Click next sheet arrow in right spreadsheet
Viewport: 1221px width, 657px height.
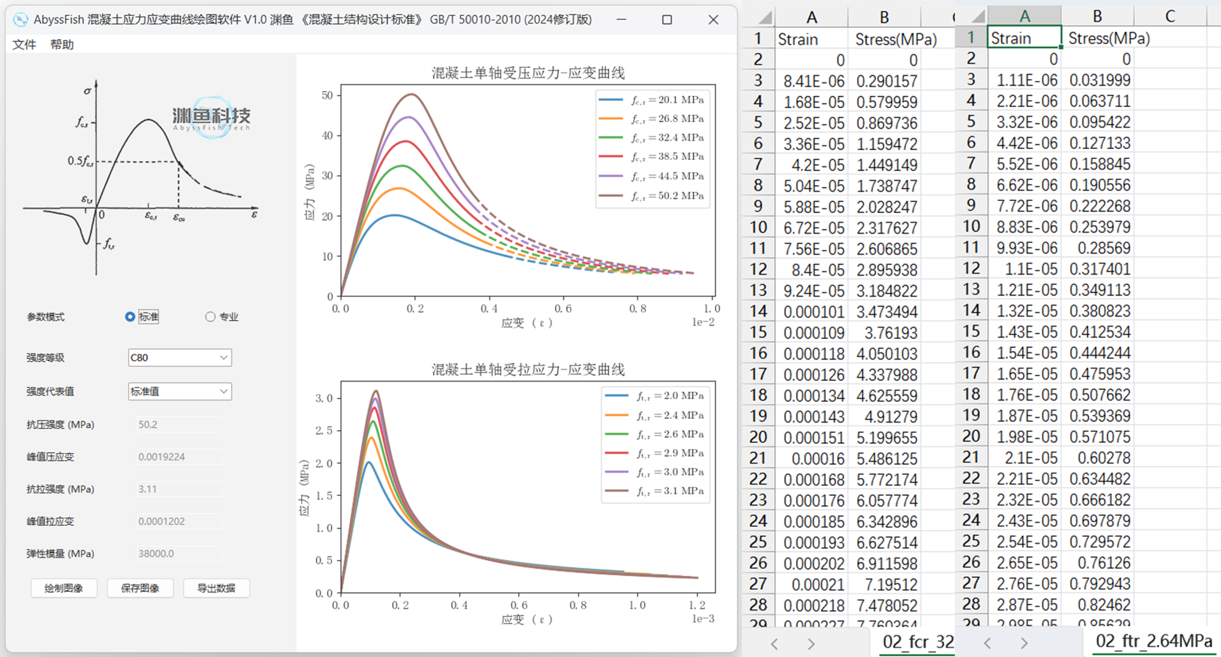coord(1024,643)
